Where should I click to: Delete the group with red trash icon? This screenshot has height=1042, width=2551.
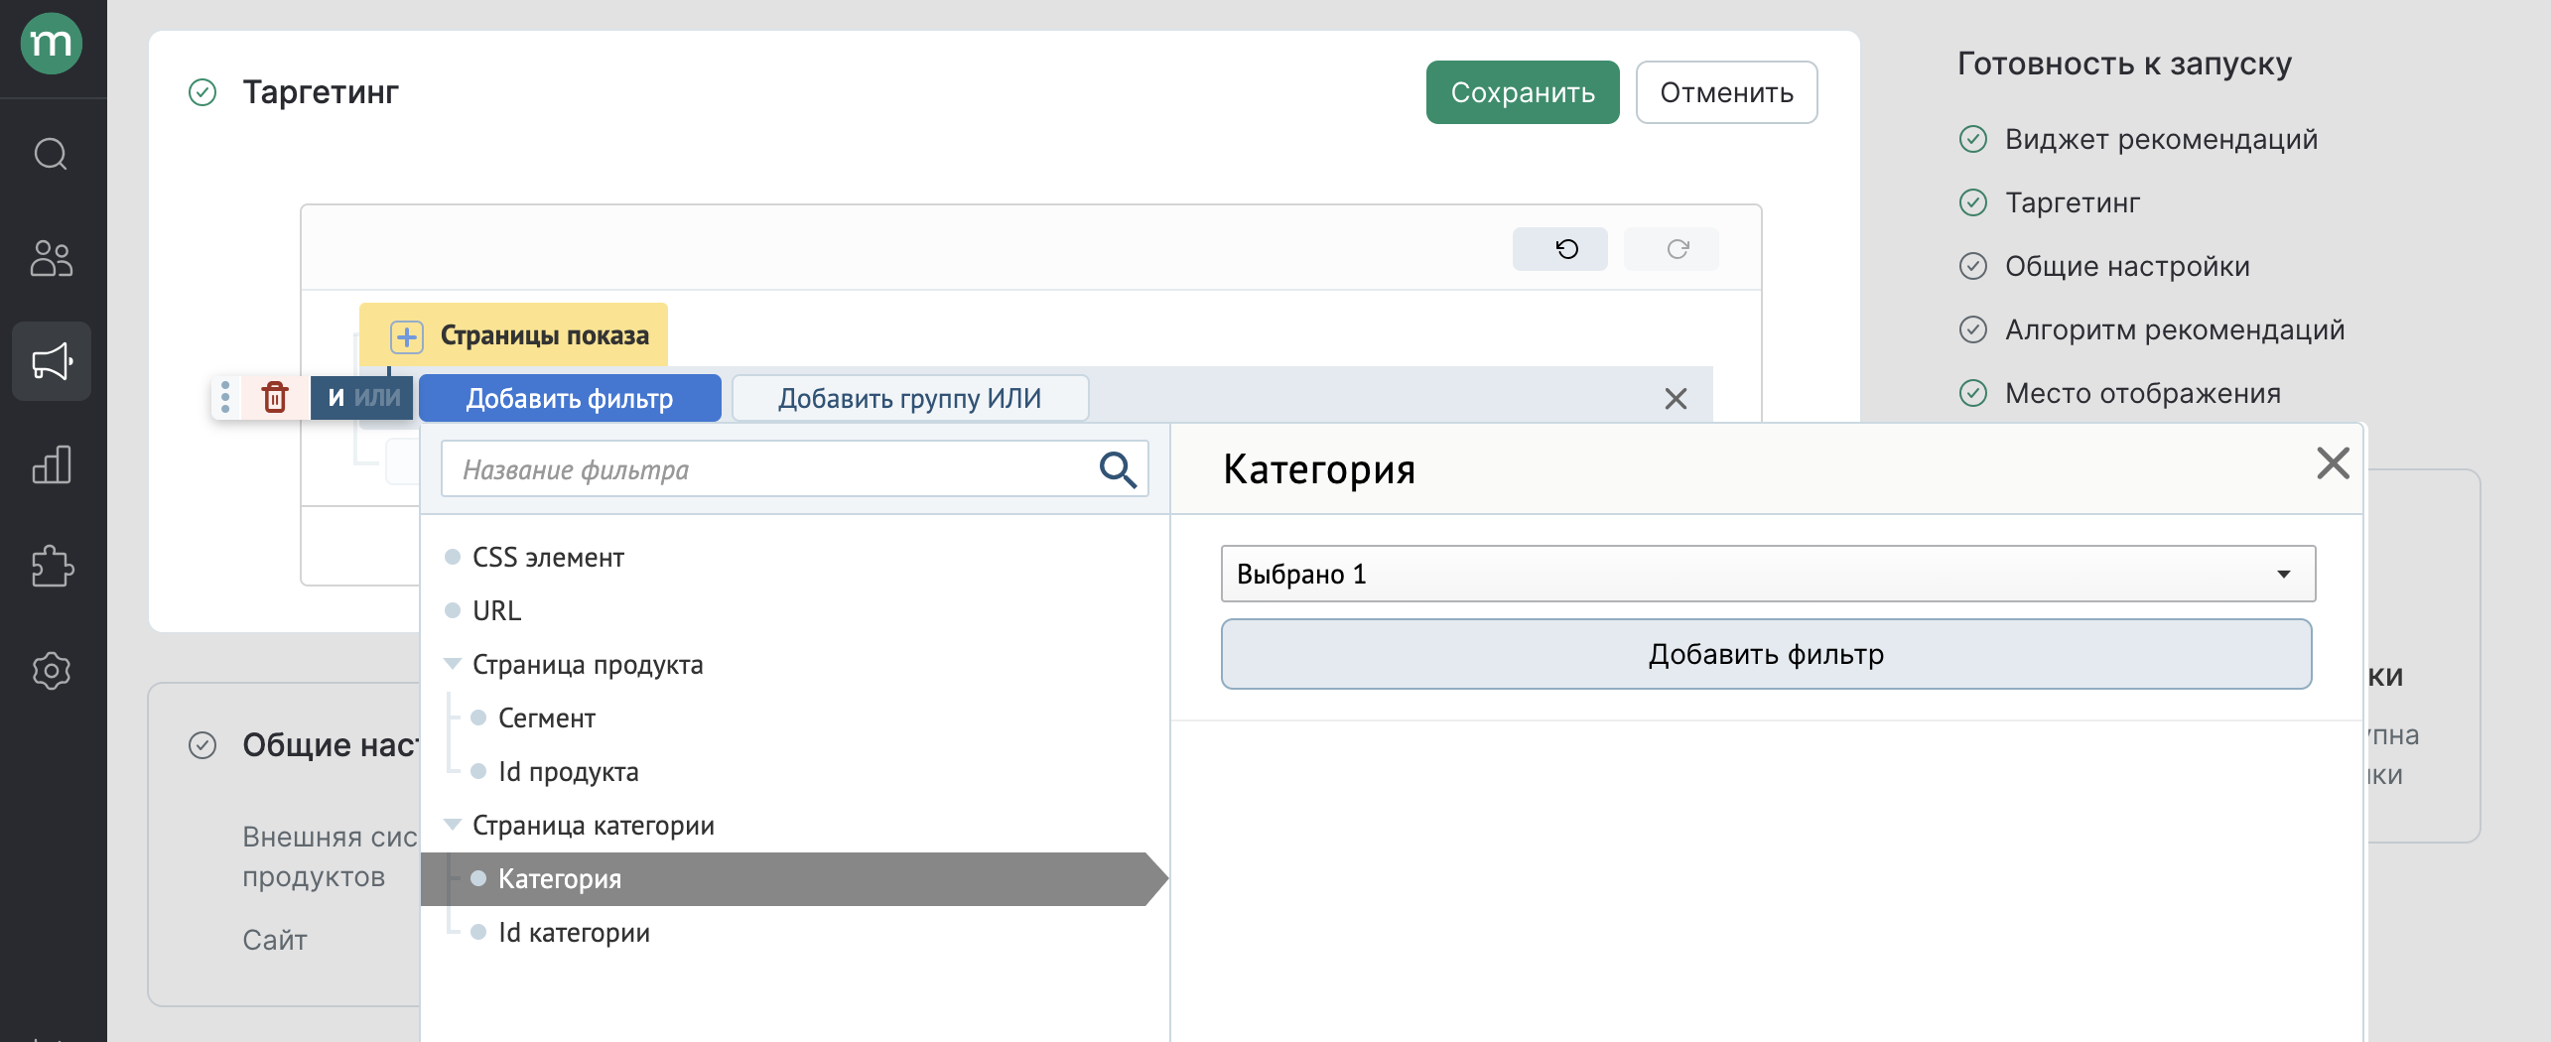pyautogui.click(x=275, y=397)
